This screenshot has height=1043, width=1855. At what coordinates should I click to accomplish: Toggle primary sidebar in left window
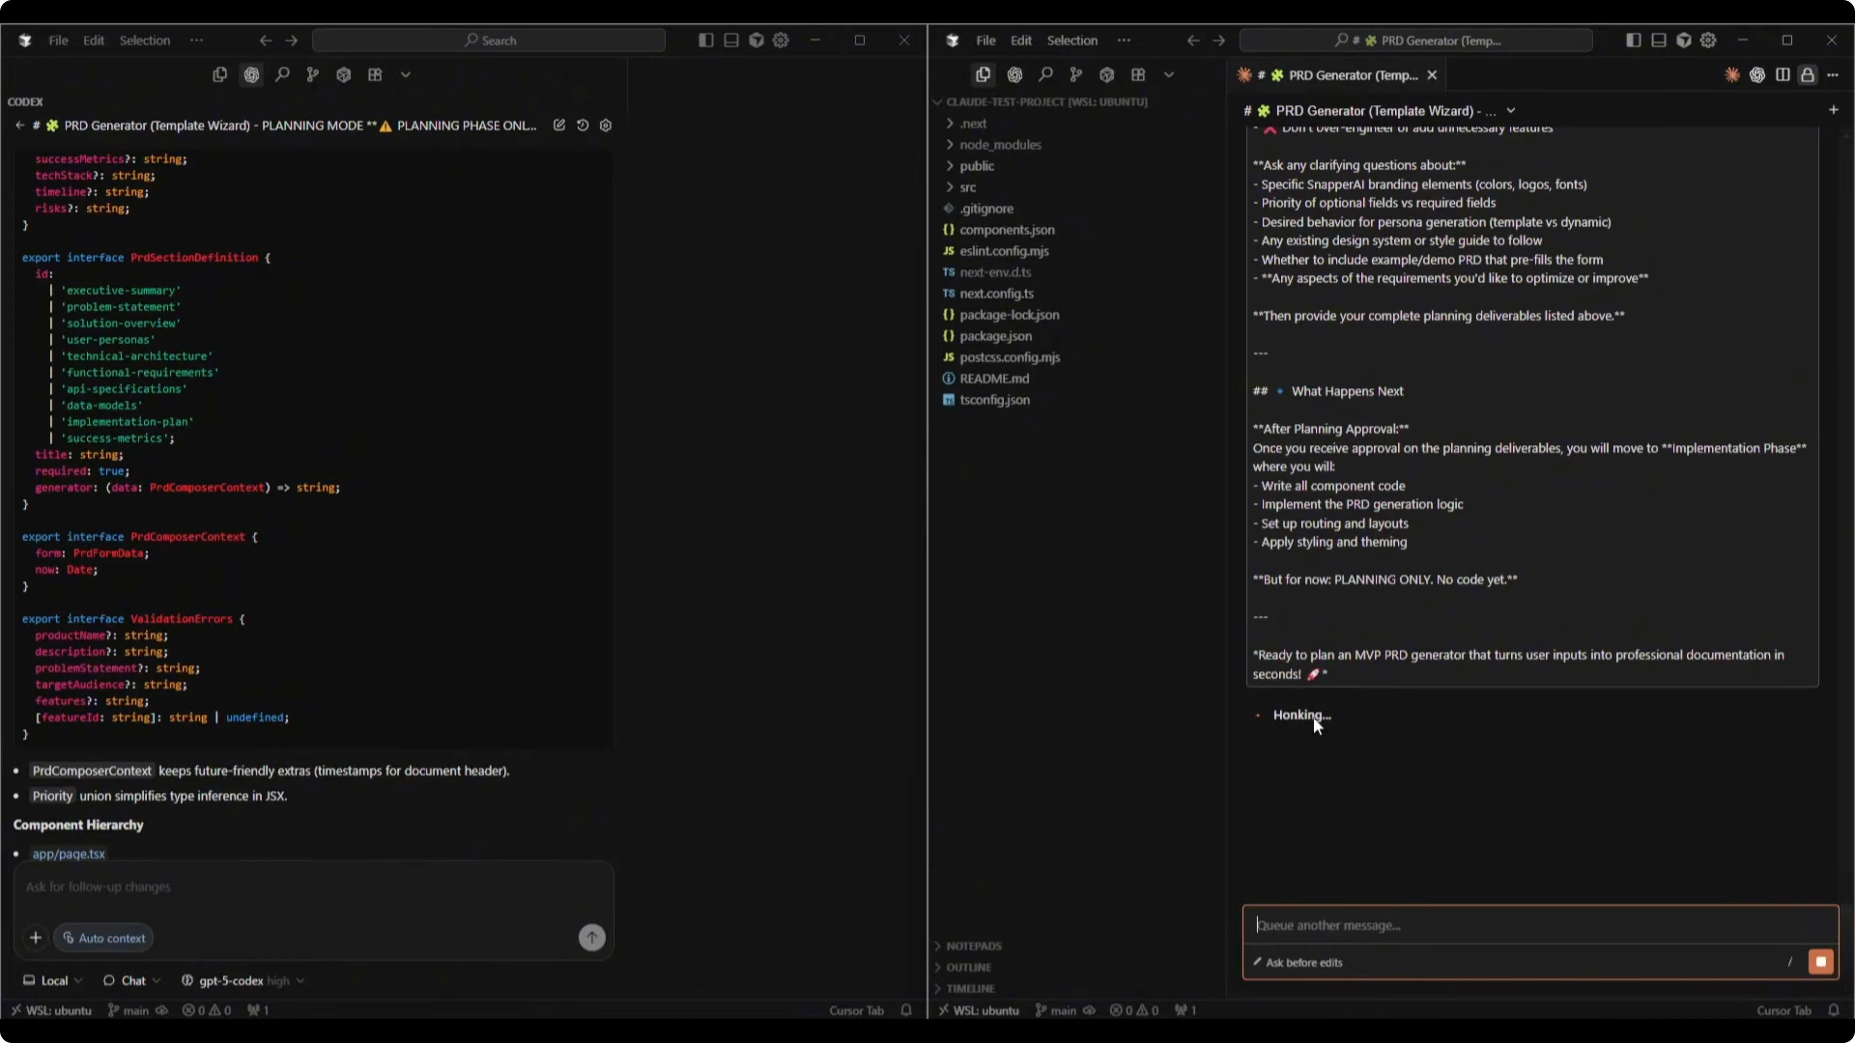(706, 40)
